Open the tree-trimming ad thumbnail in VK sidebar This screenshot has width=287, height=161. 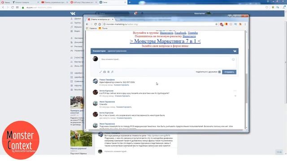tap(81, 138)
